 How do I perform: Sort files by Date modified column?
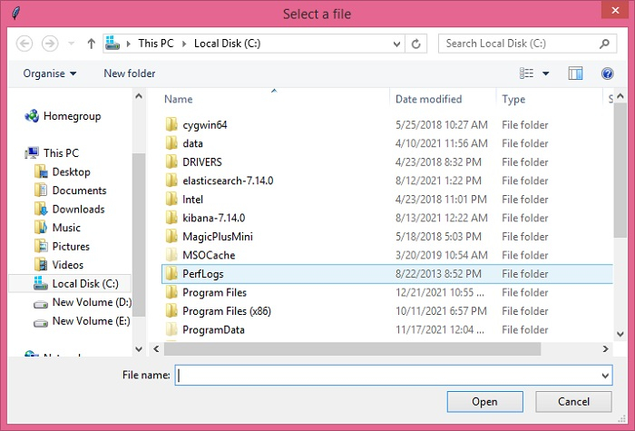pyautogui.click(x=429, y=99)
